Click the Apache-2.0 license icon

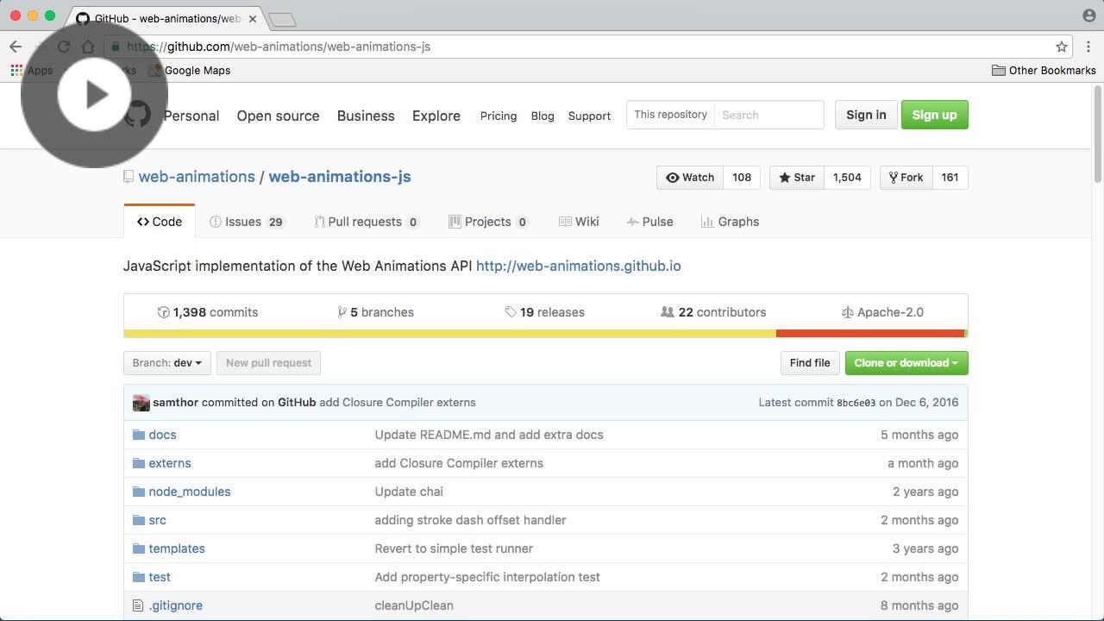pos(847,312)
